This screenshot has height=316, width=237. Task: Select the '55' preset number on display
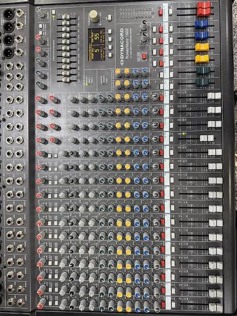97,36
